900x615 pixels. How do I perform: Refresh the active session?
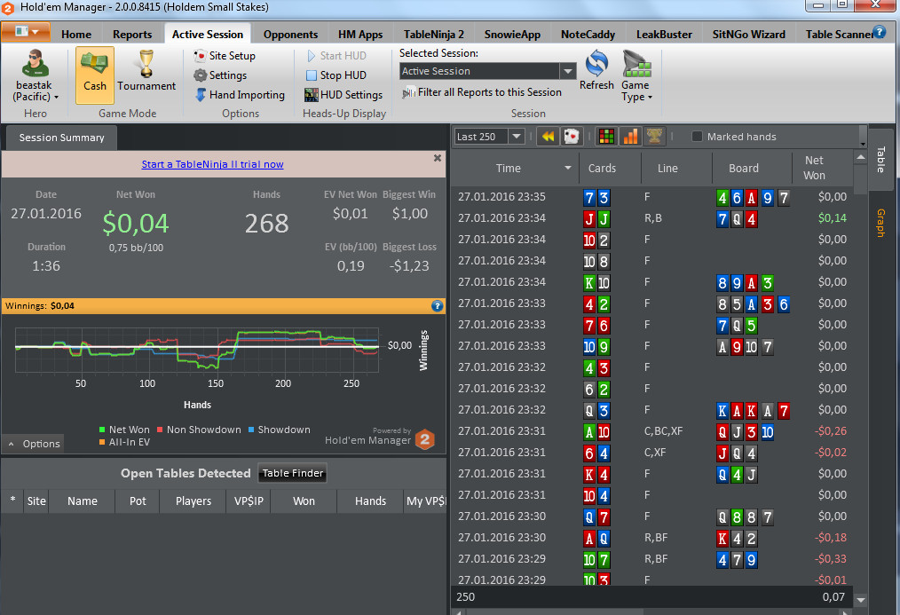596,70
